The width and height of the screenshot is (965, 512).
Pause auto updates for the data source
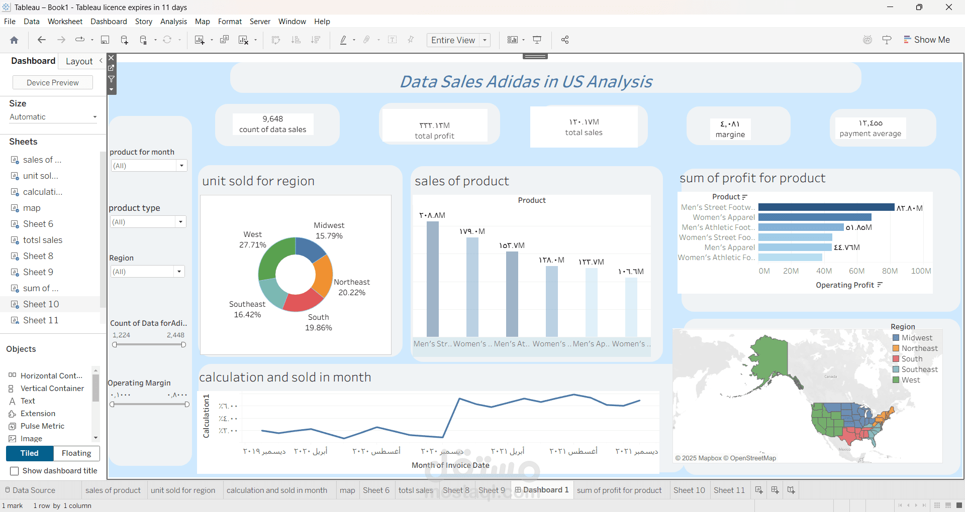point(143,40)
